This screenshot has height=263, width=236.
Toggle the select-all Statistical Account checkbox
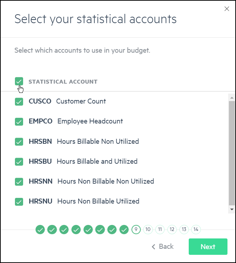19,81
